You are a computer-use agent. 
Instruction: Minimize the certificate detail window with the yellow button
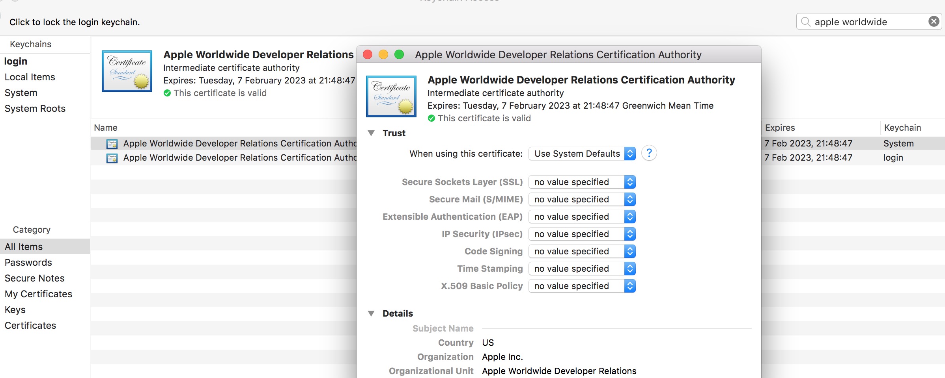383,54
